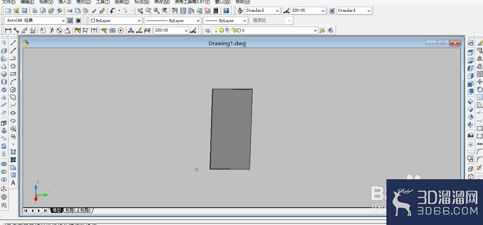Open Help via the question mark icon
Image resolution: width=483 pixels, height=225 pixels.
226,11
